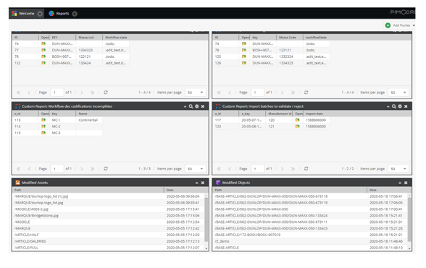Refresh the Import batches report grid
426x268 pixels.
pos(306,169)
